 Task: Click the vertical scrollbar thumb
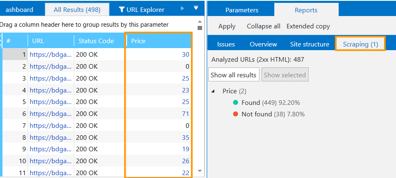[200, 28]
